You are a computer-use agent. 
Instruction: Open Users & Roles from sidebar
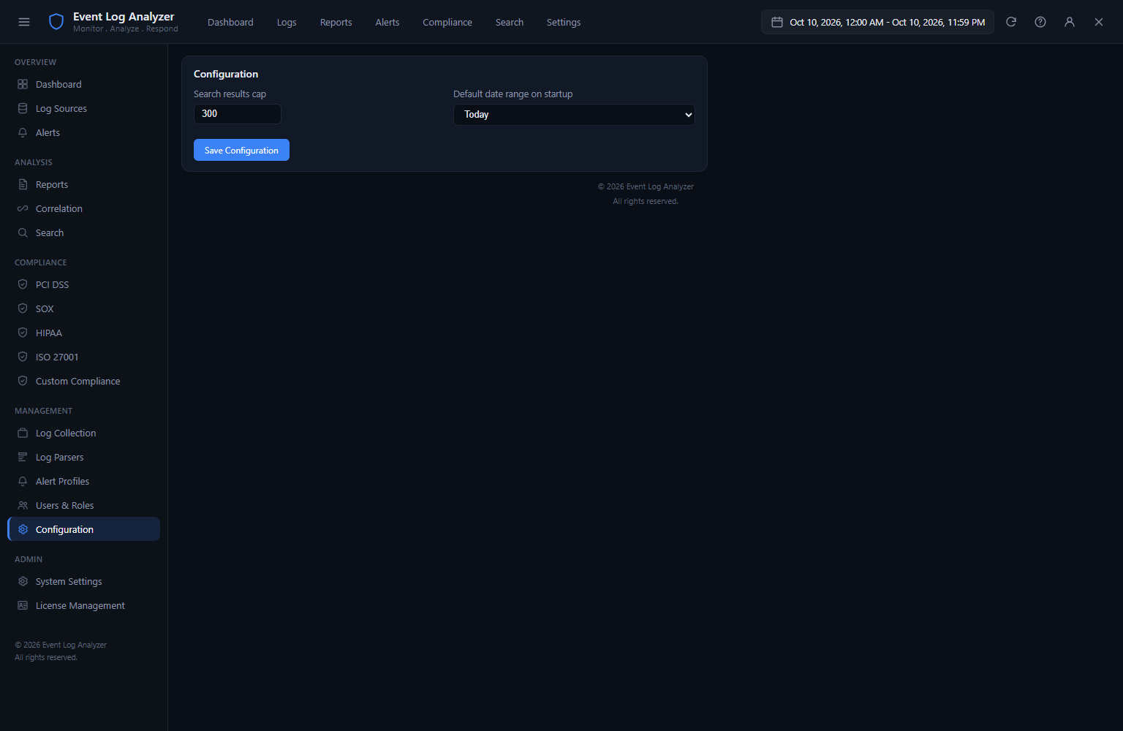click(x=83, y=505)
